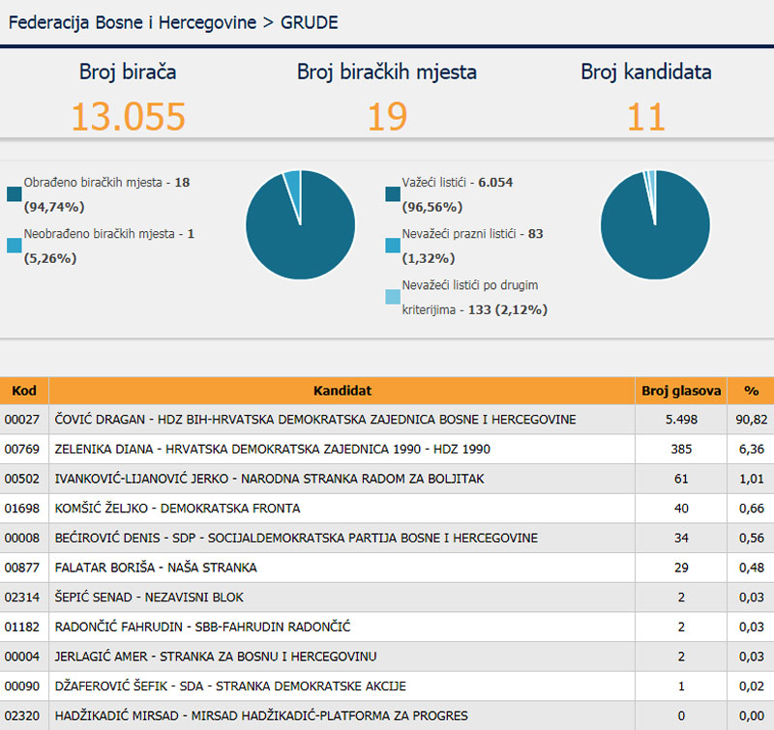Screen dimensions: 774x730
Task: Click the Nevažeći listići po drugim kriterijima swatch
Action: point(393,297)
